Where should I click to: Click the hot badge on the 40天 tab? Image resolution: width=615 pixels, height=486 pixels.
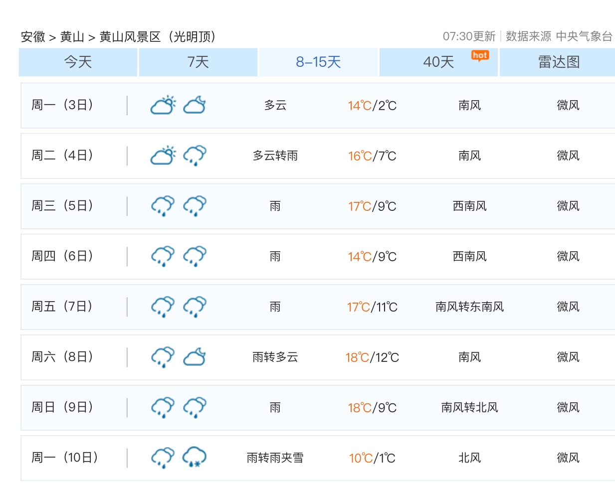point(480,56)
